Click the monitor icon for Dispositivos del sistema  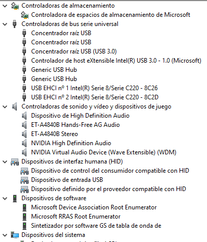[x=15, y=235]
